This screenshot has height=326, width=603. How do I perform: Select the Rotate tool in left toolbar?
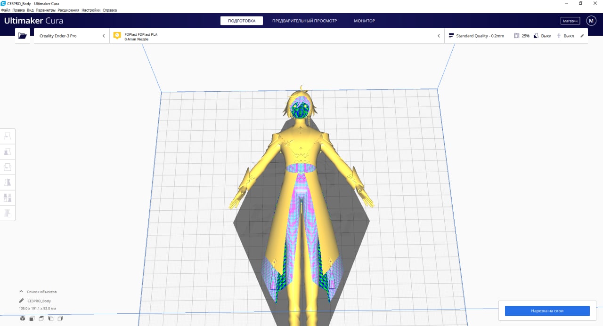(x=8, y=167)
